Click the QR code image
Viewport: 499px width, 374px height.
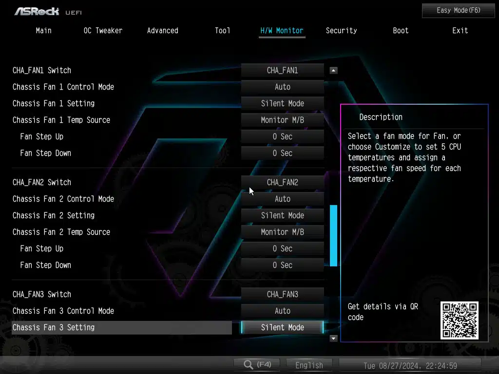[x=459, y=320]
